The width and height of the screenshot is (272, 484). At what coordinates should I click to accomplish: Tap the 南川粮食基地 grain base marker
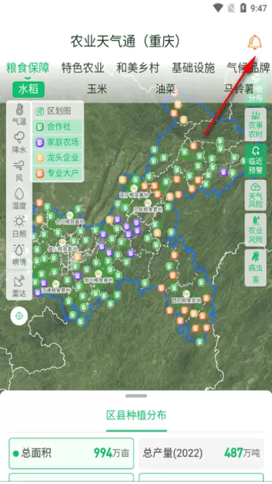point(98,274)
